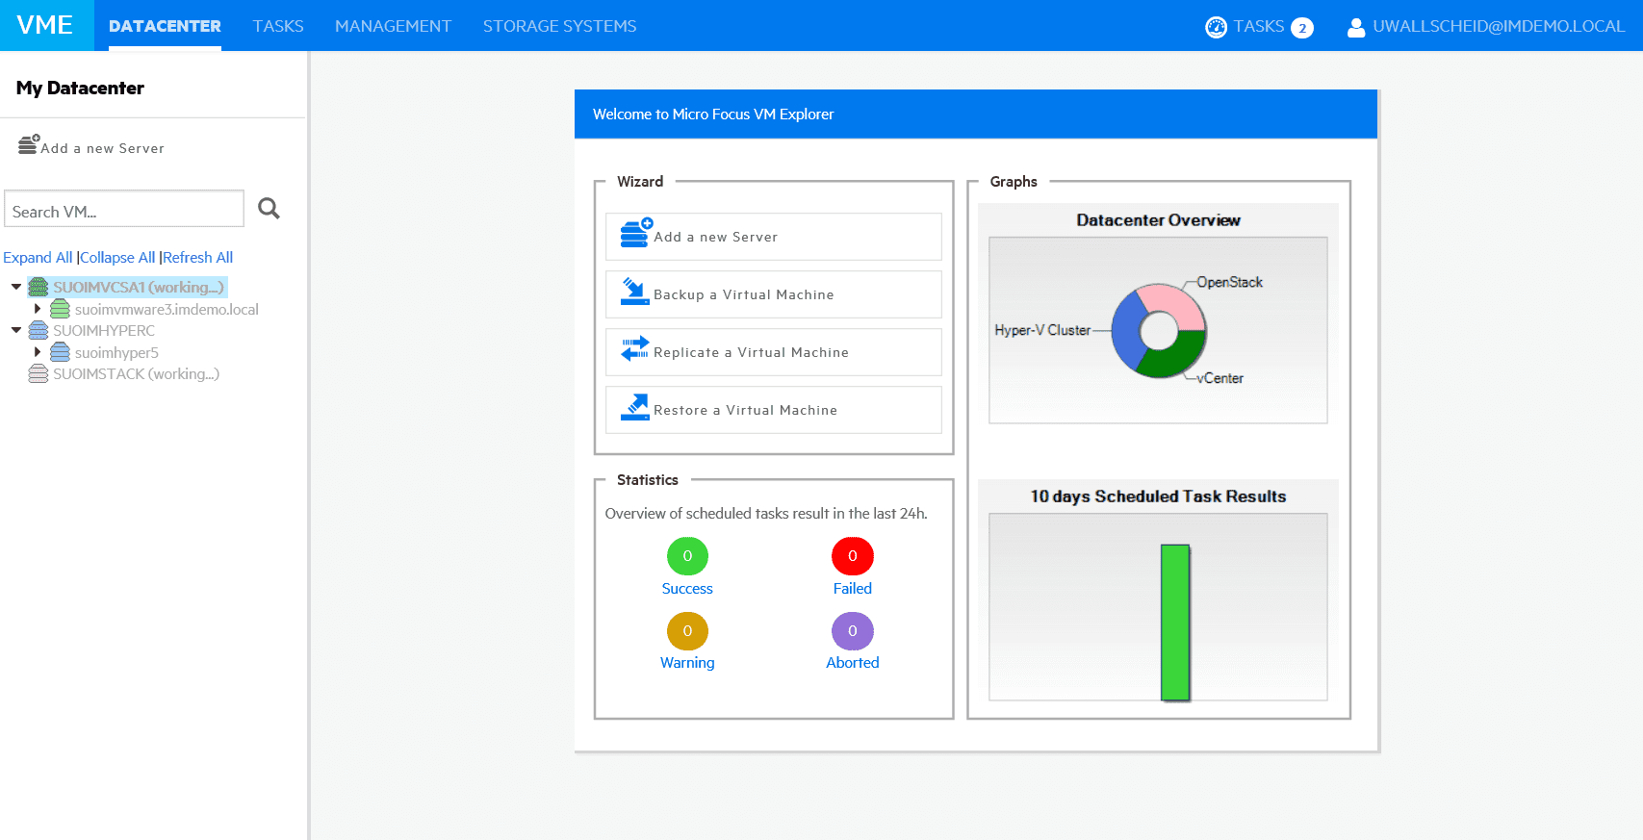Open the MANAGEMENT tab

pos(393,26)
